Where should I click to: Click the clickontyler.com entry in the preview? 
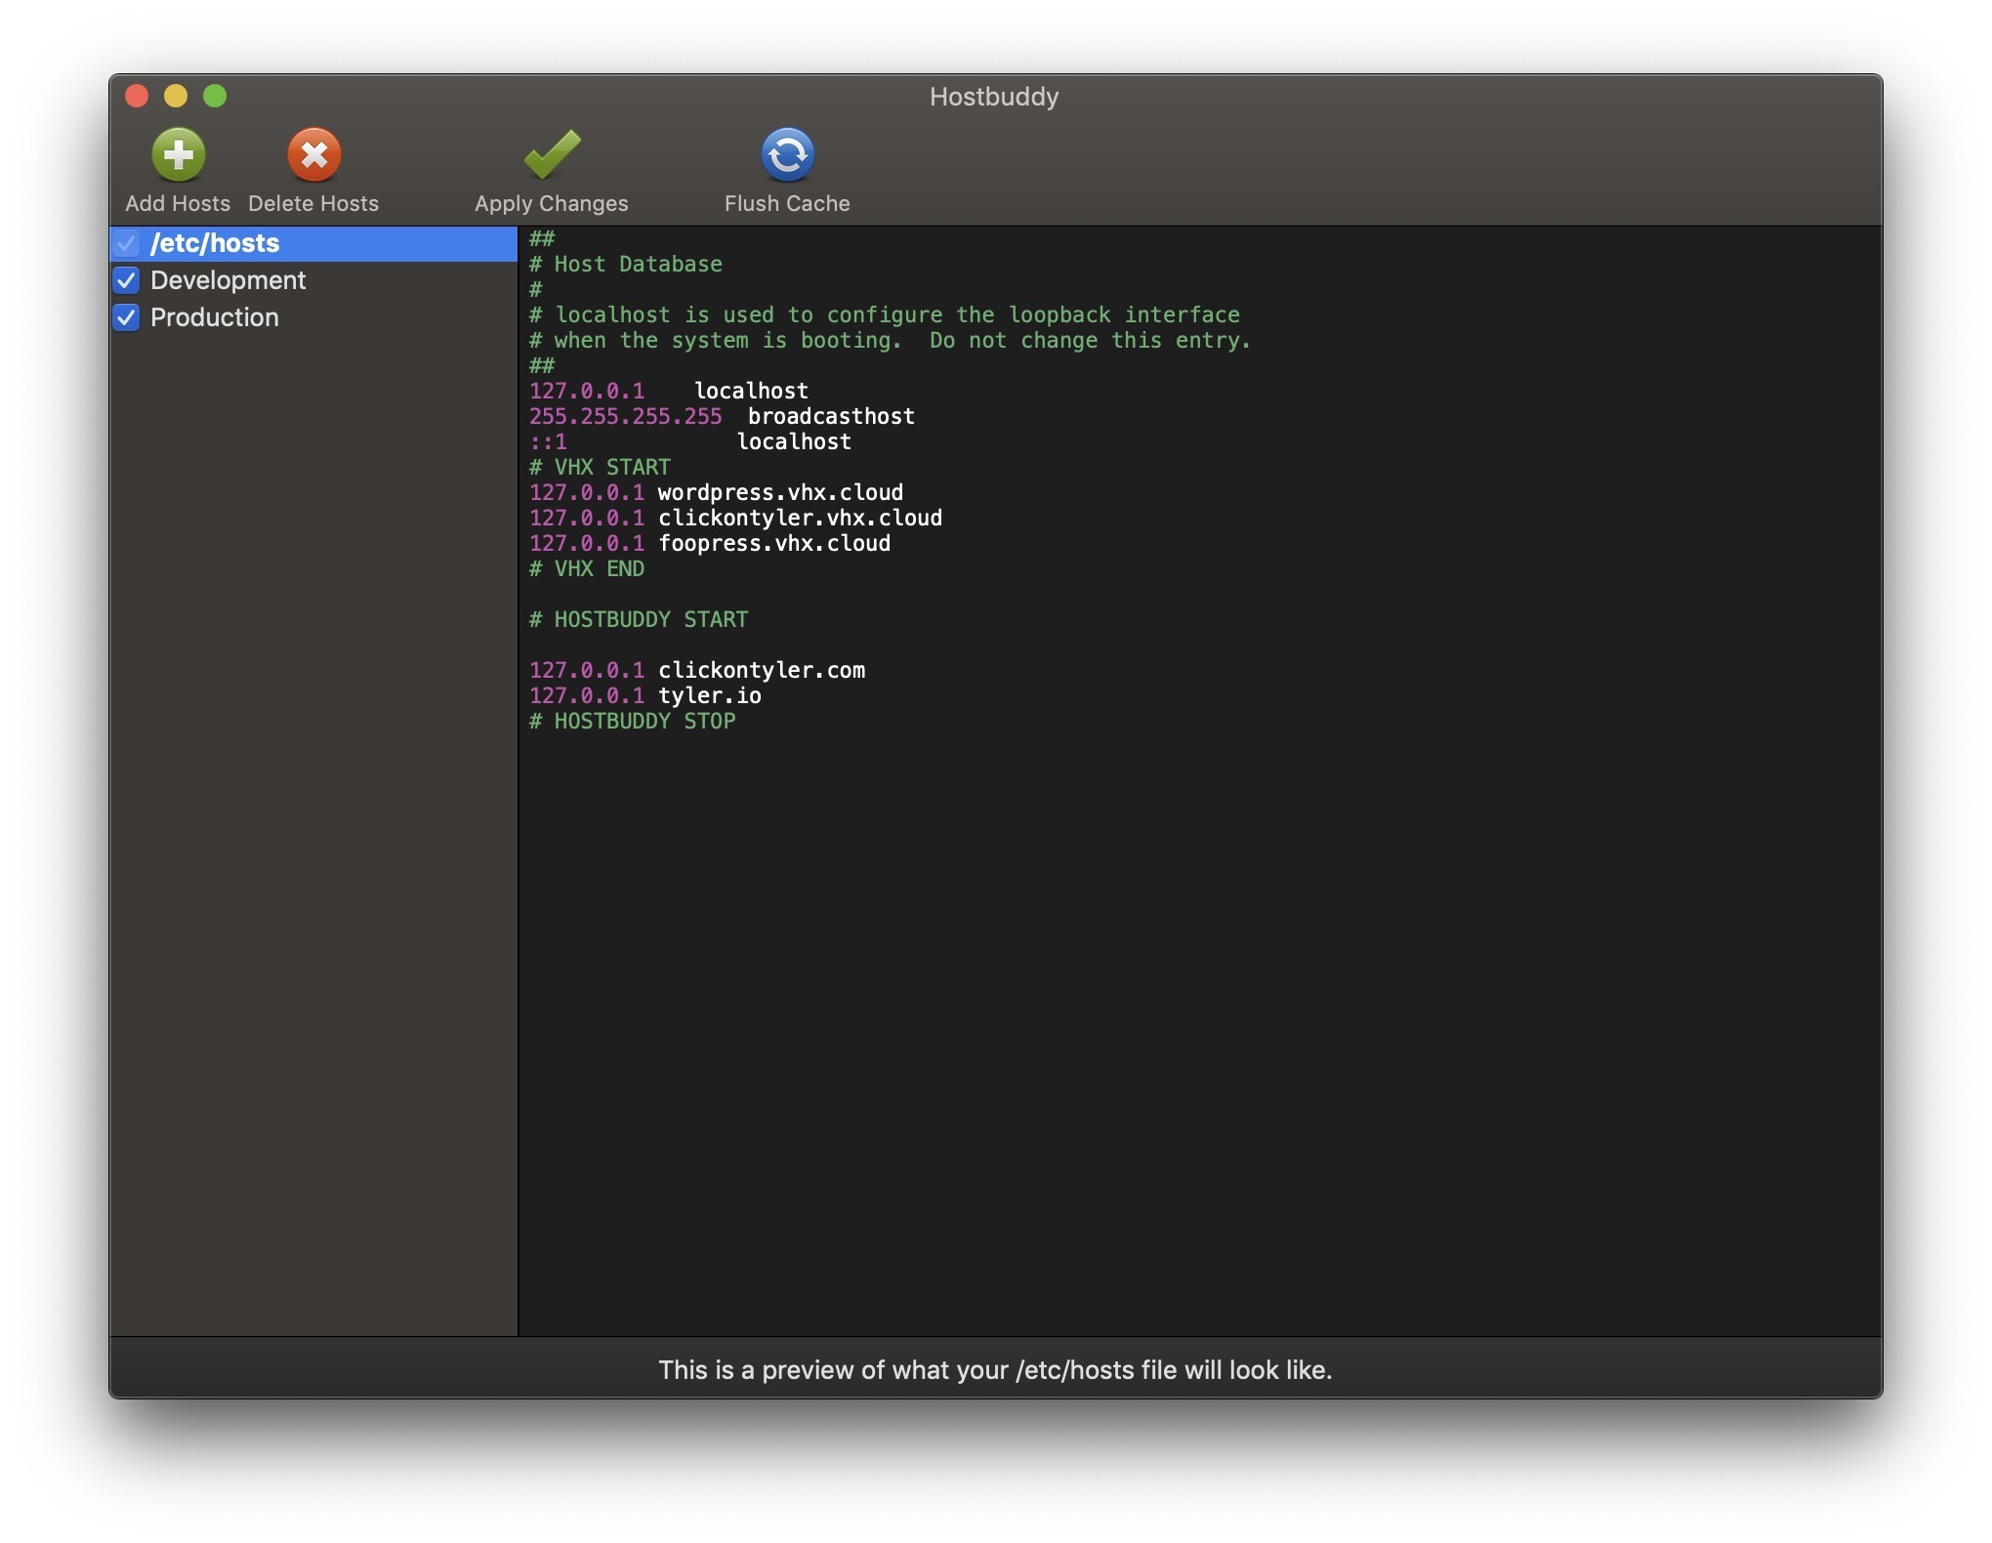(761, 670)
